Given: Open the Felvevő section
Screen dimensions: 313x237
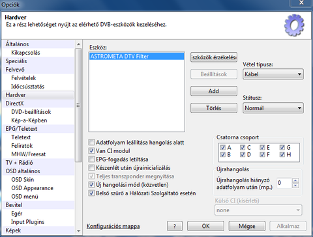Looking at the screenshot, I should click(x=38, y=70).
